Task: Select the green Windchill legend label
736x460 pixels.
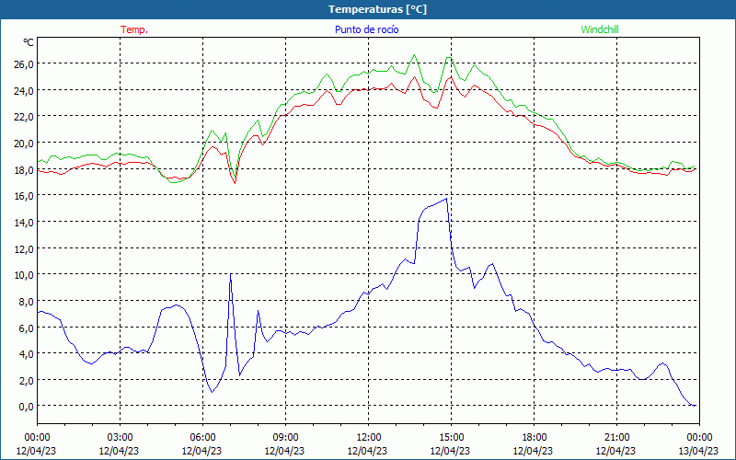Action: pos(600,29)
